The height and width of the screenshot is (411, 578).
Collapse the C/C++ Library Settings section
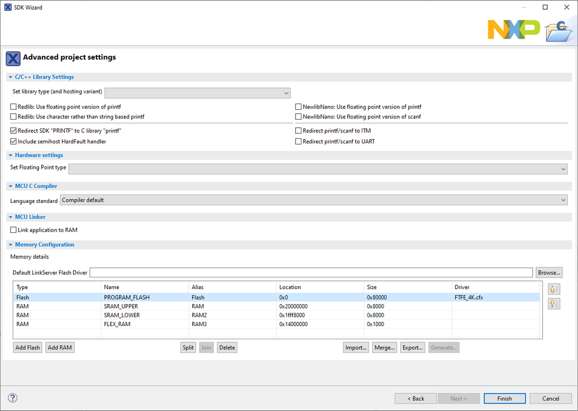pyautogui.click(x=10, y=77)
